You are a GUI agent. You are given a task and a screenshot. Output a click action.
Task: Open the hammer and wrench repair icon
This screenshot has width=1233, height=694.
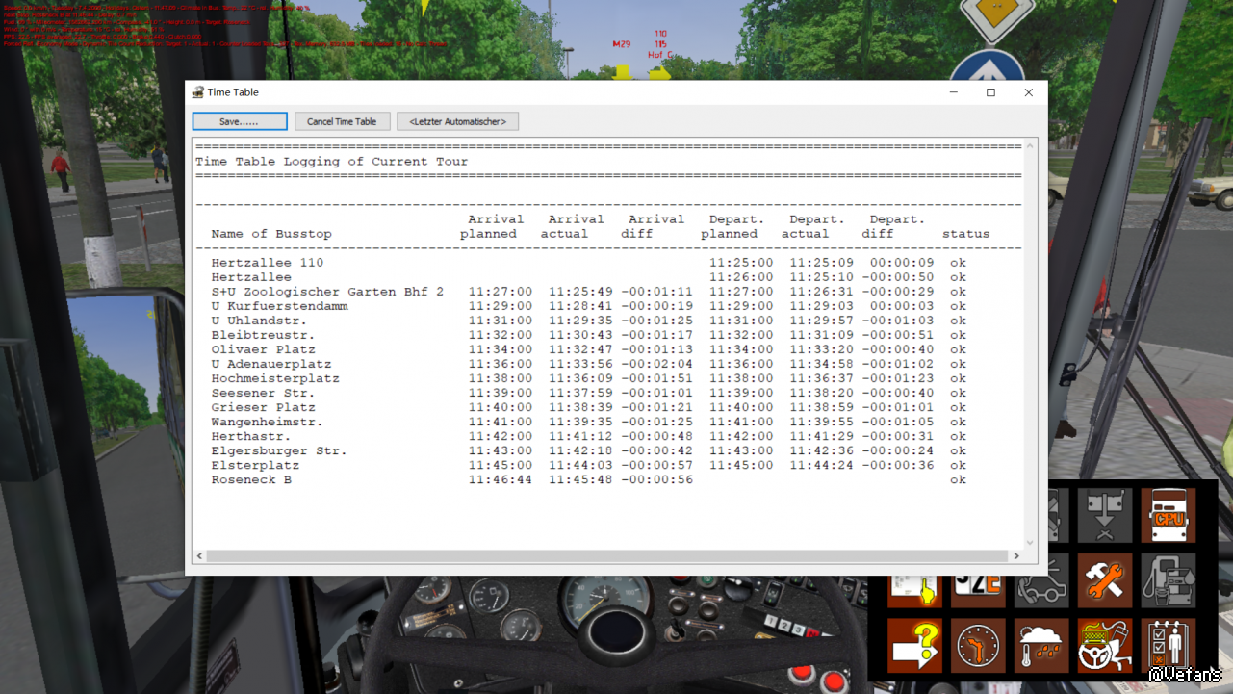pos(1105,579)
